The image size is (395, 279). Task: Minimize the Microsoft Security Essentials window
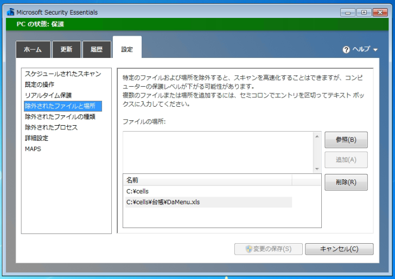[348, 12]
